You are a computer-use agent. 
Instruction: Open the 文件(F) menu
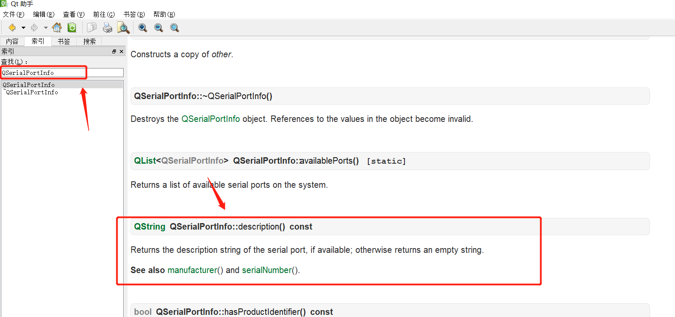tap(14, 14)
